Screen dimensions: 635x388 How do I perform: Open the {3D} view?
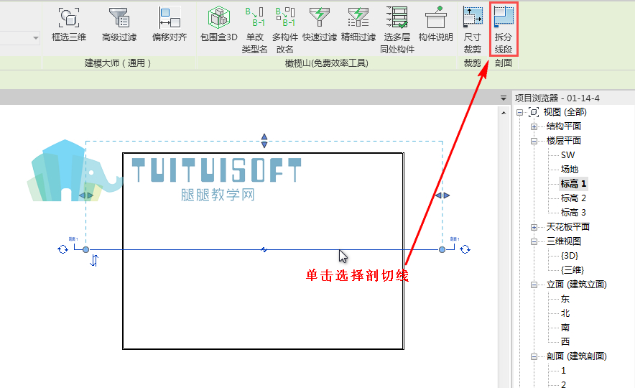click(570, 256)
